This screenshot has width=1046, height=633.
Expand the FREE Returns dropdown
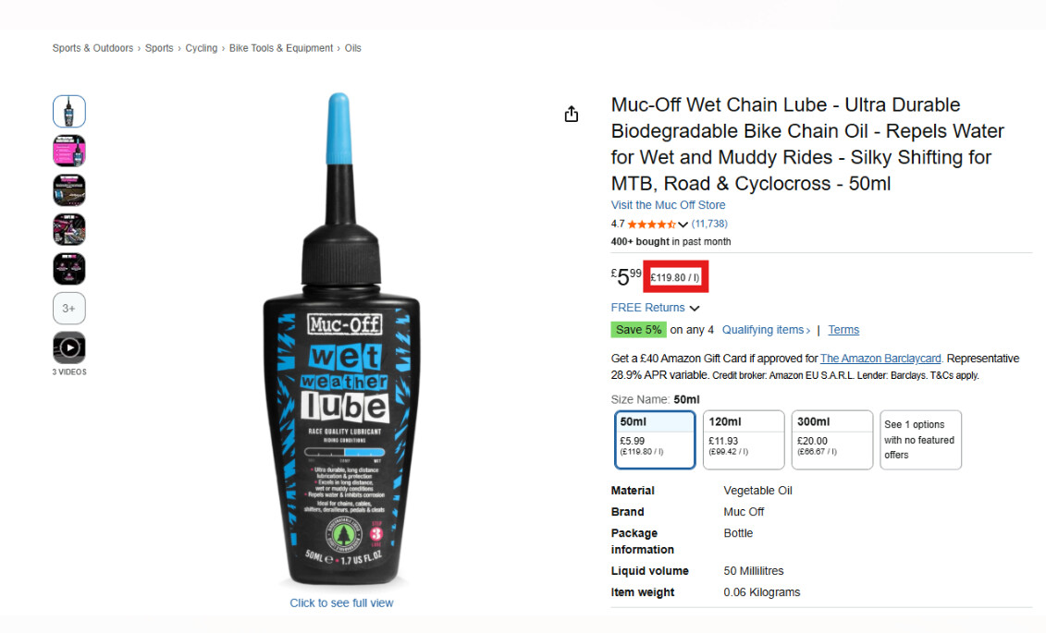[655, 308]
